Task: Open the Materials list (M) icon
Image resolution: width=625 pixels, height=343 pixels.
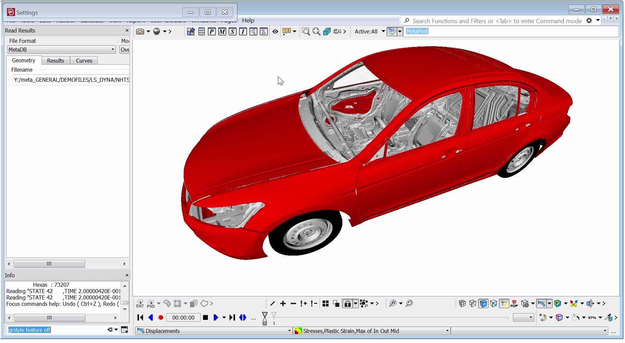Action: (222, 31)
